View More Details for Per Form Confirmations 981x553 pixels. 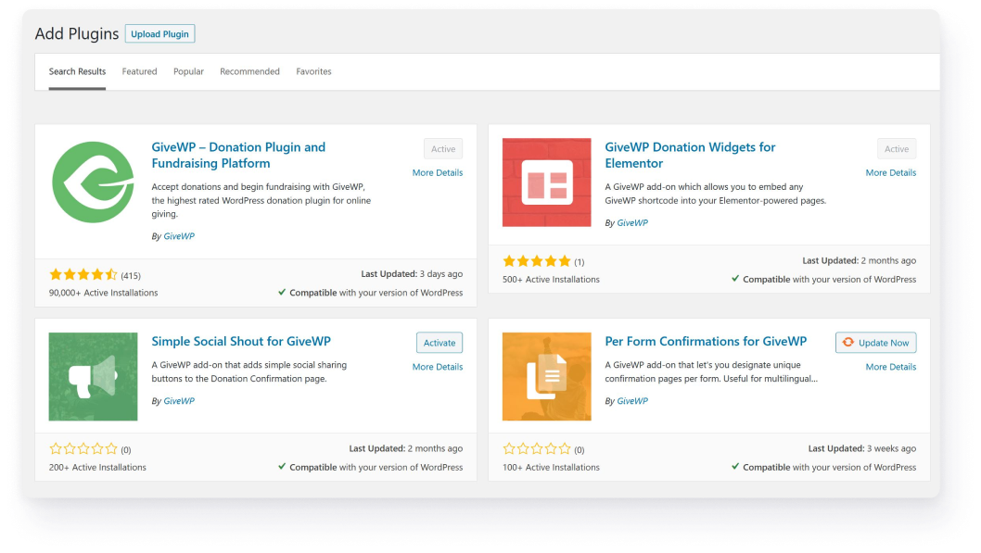(890, 367)
